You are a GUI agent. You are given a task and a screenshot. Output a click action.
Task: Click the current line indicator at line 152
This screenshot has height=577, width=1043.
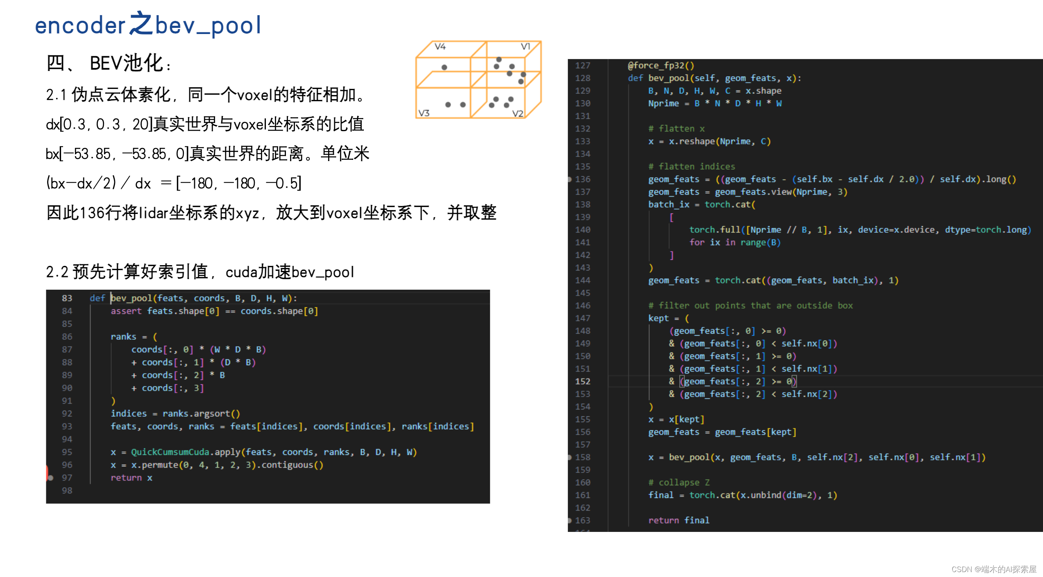(x=583, y=381)
